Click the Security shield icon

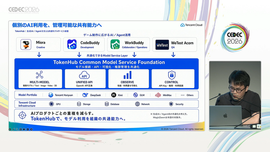pyautogui.click(x=171, y=104)
